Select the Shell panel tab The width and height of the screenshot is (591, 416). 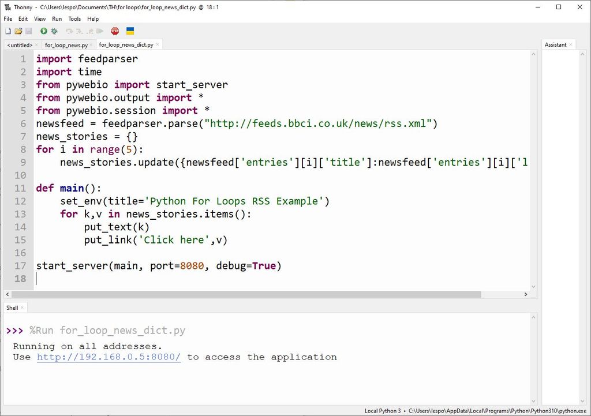pyautogui.click(x=12, y=308)
